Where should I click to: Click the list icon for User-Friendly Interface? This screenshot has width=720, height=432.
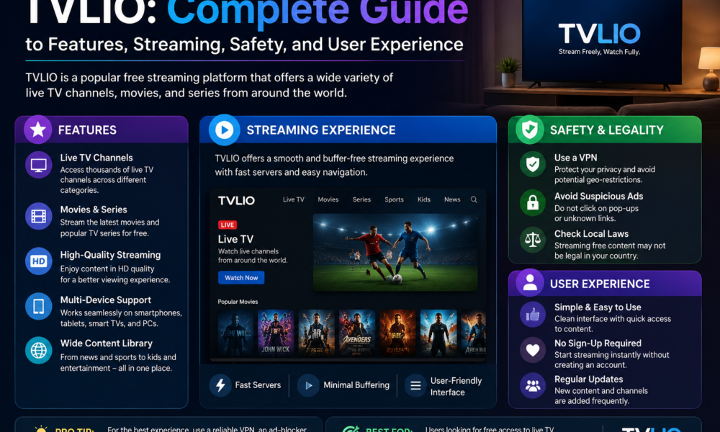click(x=415, y=386)
